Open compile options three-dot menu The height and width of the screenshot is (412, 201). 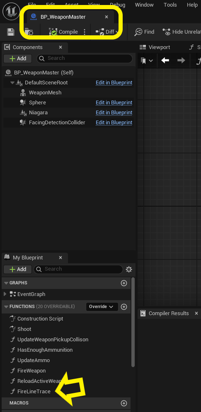click(85, 32)
